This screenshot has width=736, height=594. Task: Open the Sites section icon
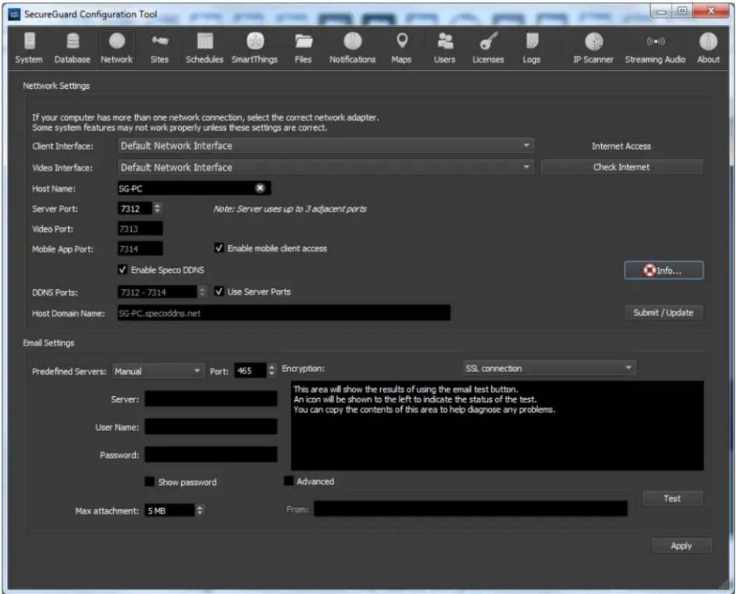pos(159,48)
